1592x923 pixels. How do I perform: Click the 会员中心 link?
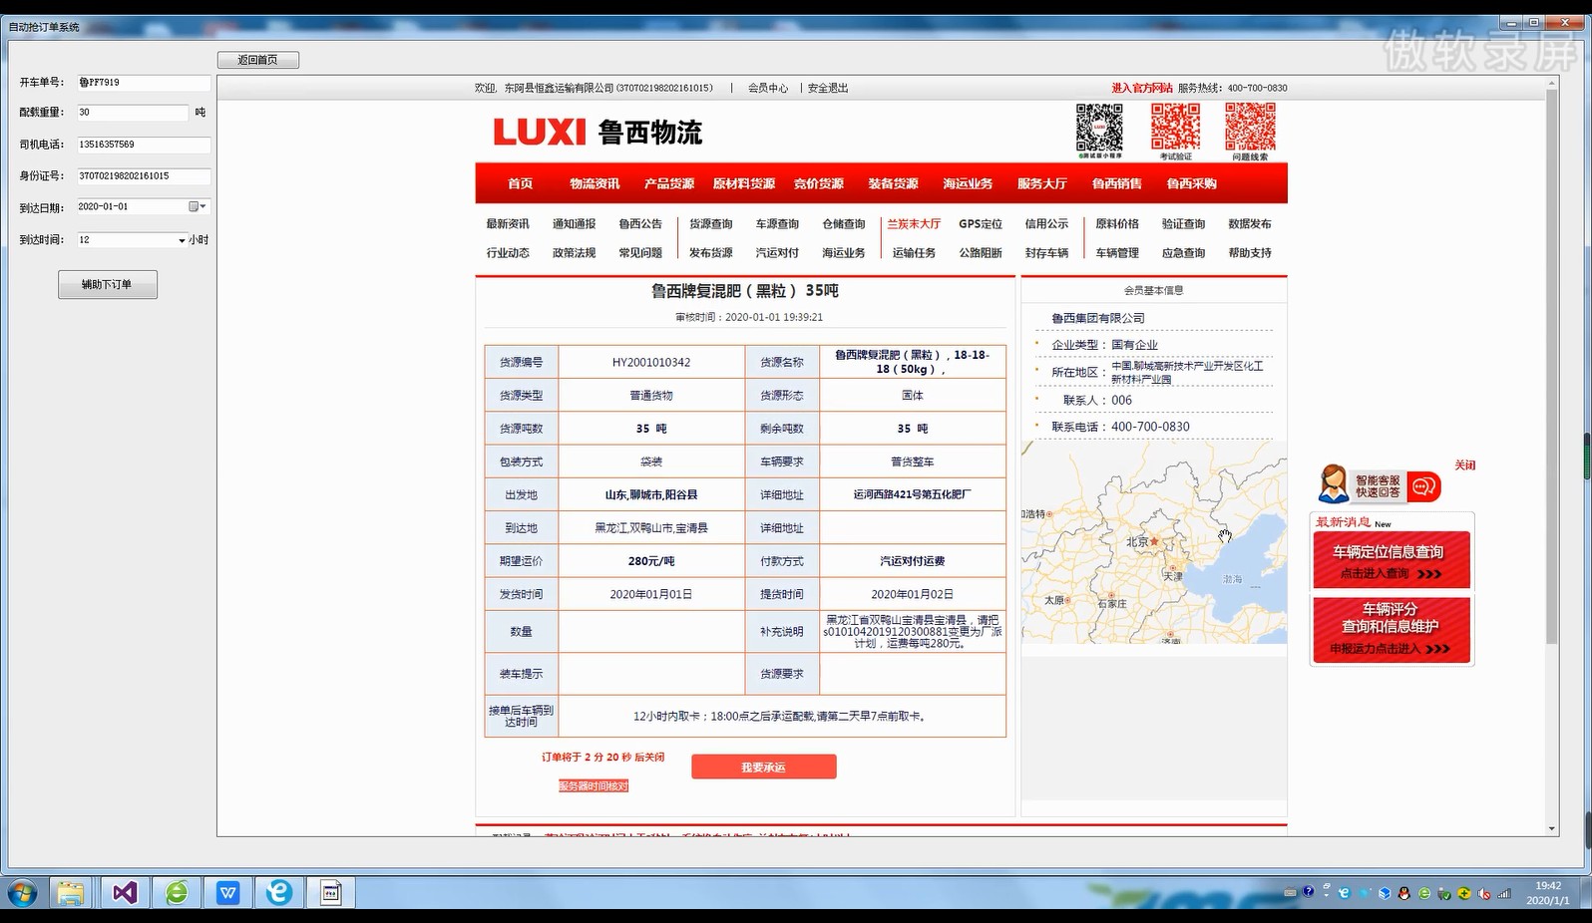[x=768, y=88]
